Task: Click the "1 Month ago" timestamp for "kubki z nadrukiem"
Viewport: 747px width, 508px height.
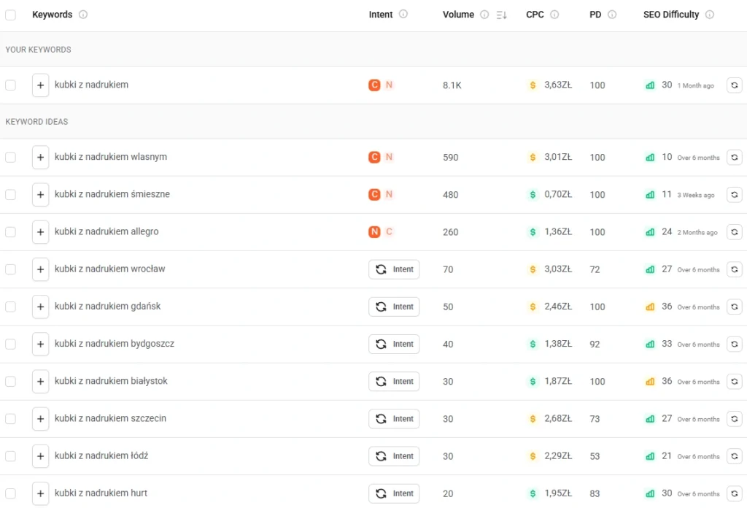Action: point(694,85)
